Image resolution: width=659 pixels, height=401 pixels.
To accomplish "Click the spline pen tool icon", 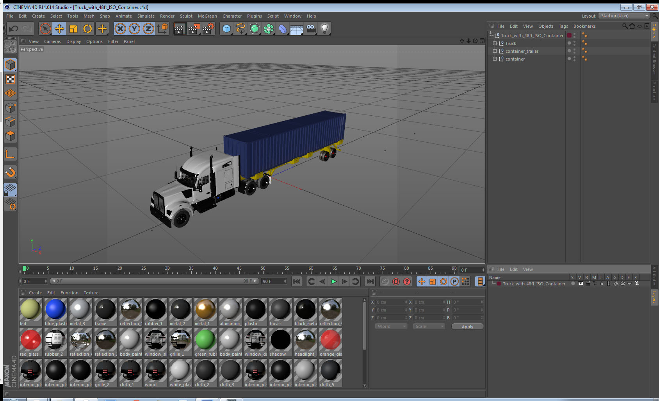I will (x=240, y=29).
